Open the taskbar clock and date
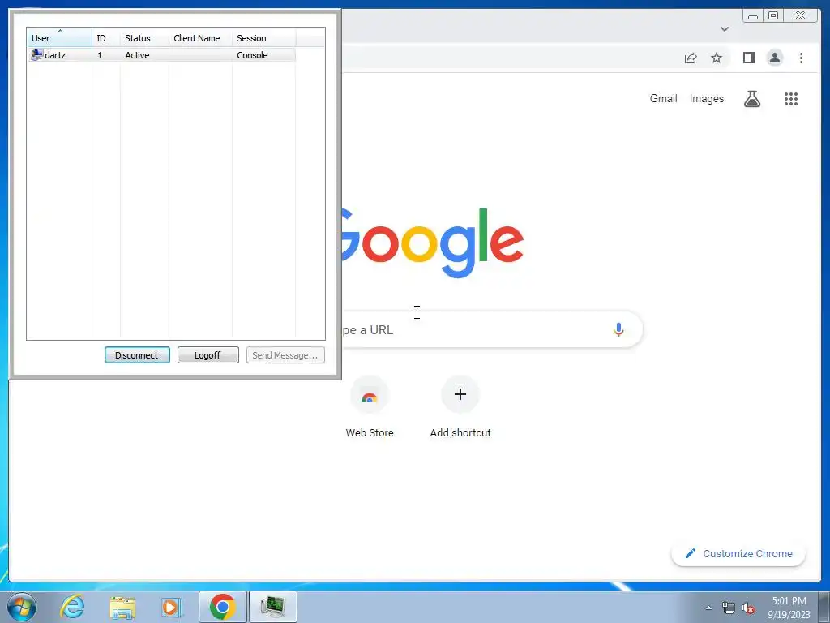 coord(789,608)
